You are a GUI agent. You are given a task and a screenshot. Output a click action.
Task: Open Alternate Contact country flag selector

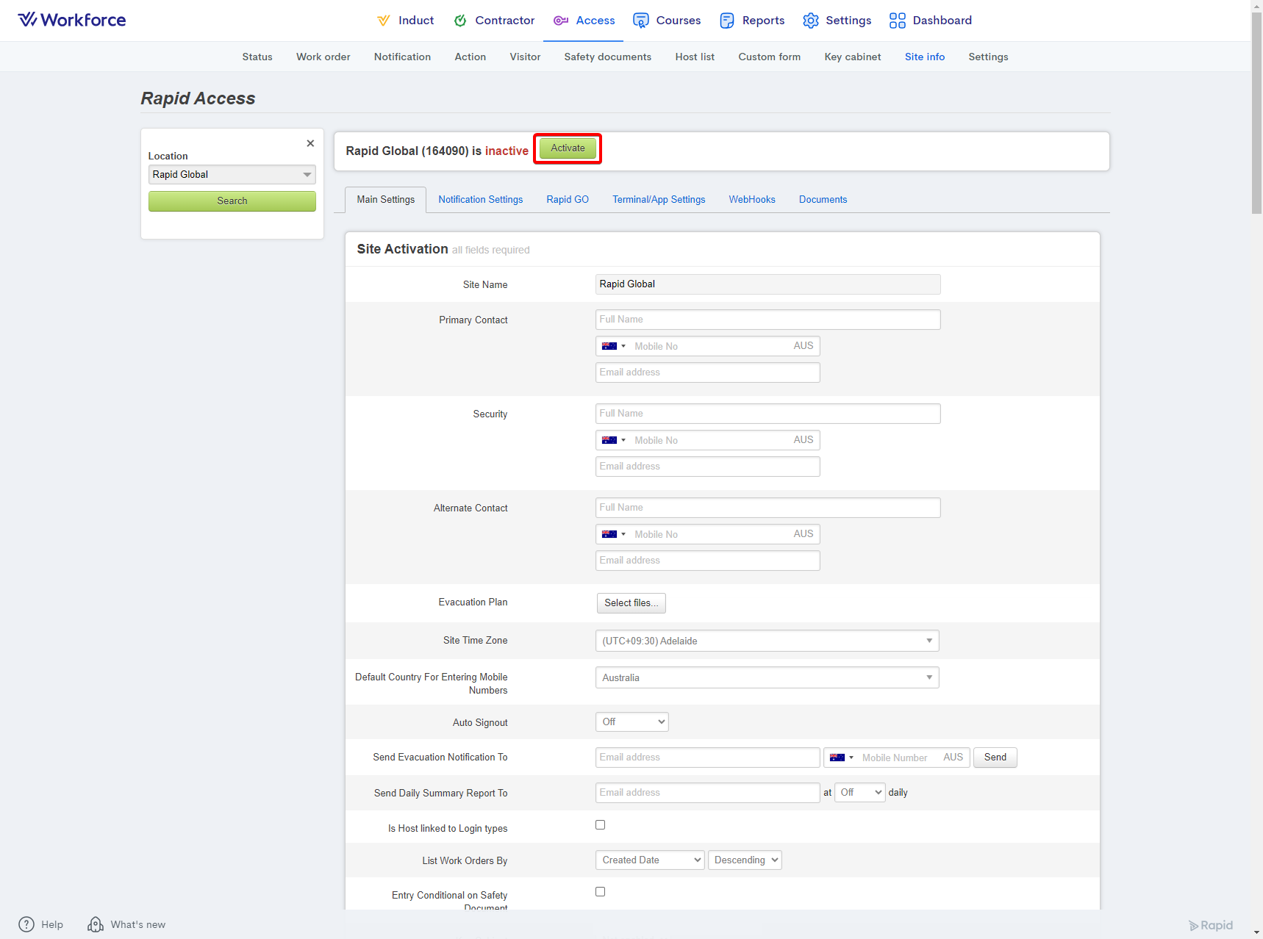pos(614,534)
